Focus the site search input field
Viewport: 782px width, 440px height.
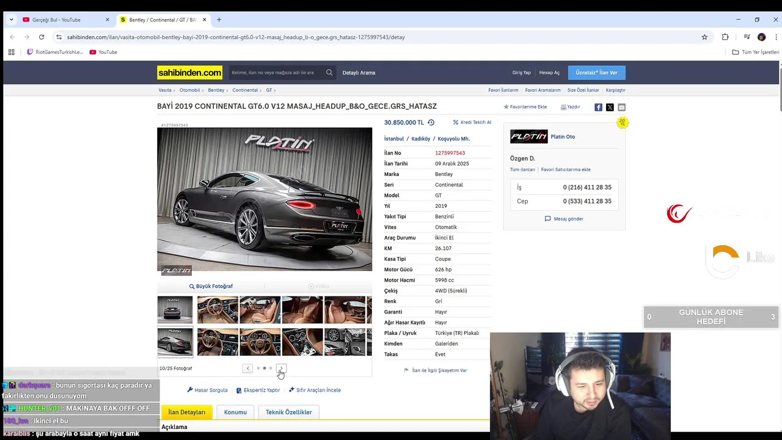[x=277, y=73]
